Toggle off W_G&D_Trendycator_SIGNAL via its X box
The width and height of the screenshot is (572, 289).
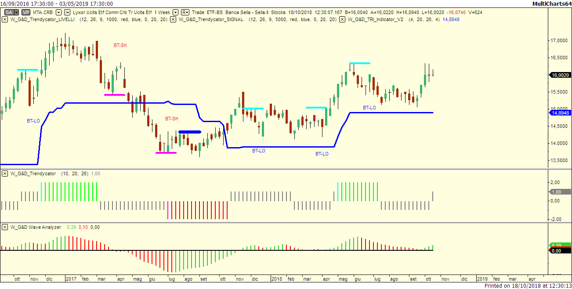[173, 19]
